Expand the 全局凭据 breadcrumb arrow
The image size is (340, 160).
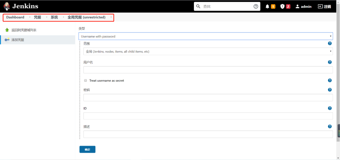111,17
